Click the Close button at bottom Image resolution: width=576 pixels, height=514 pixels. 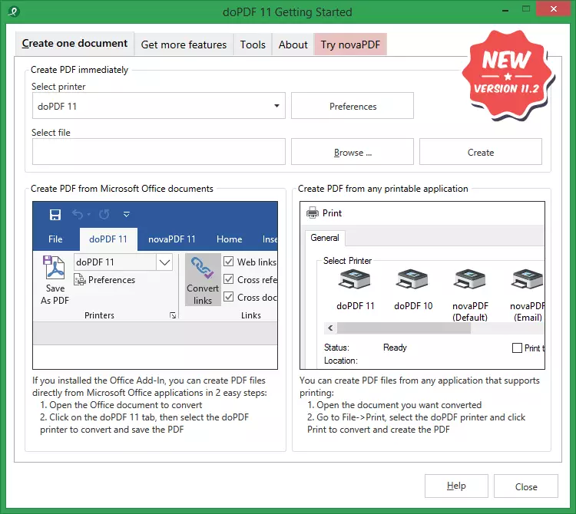525,486
